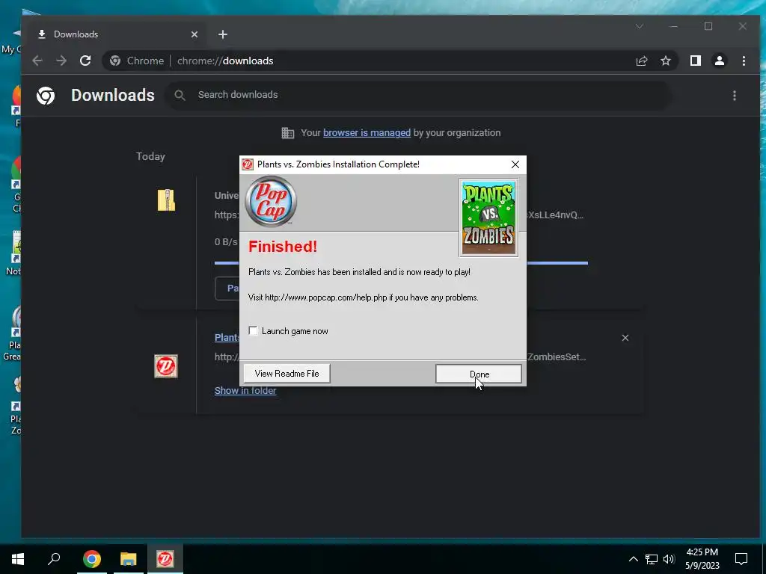
Task: Go back in Chrome
Action: 37,61
